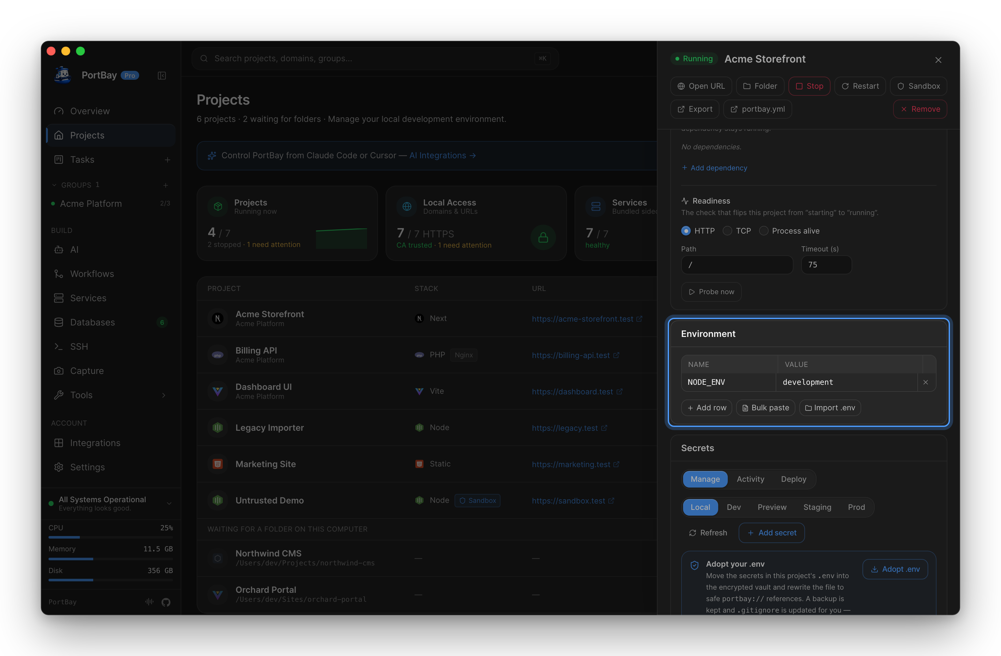The image size is (1001, 656).
Task: Edit the Timeout seconds field
Action: (826, 265)
